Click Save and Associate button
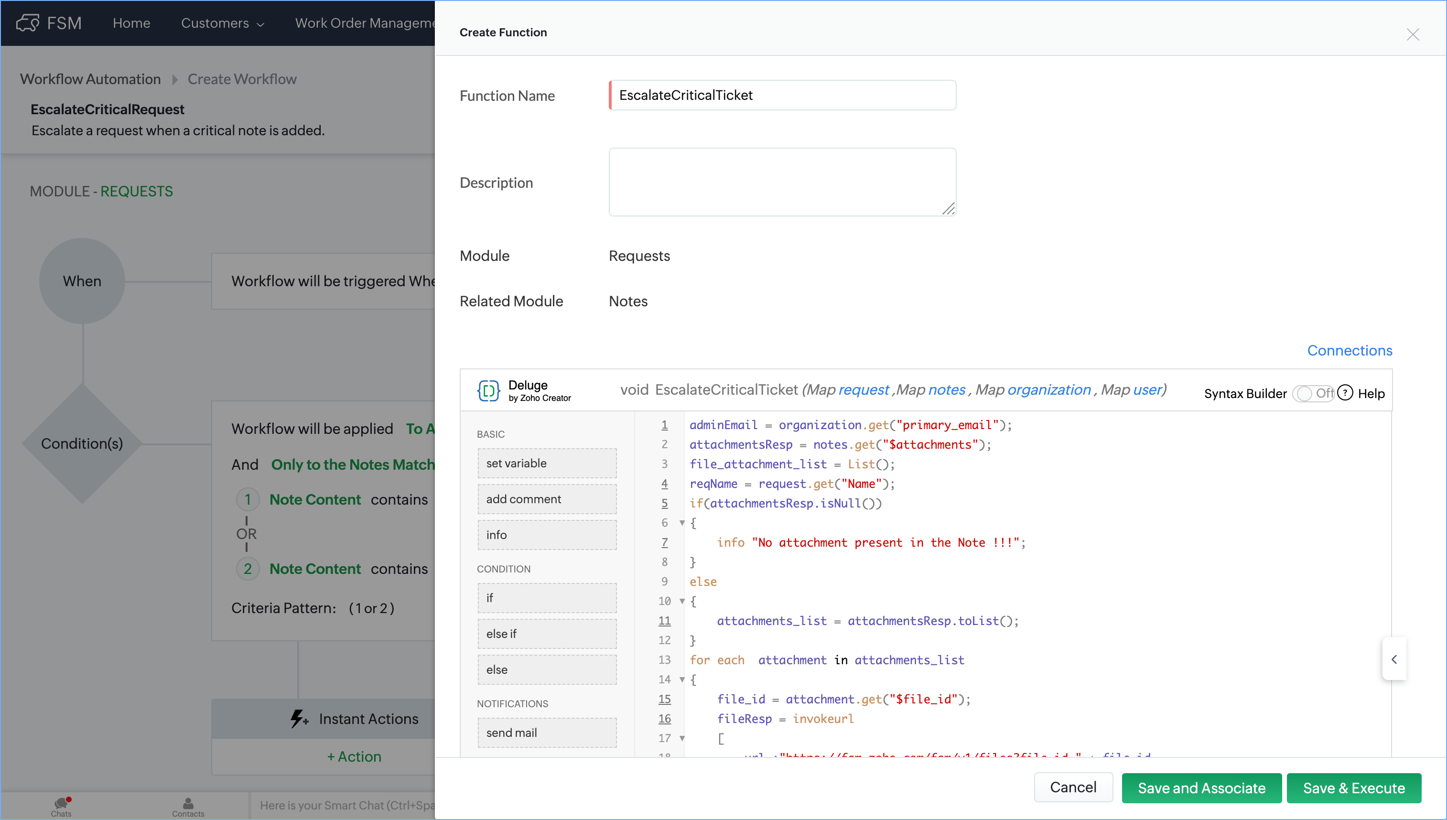The height and width of the screenshot is (820, 1447). (x=1201, y=788)
